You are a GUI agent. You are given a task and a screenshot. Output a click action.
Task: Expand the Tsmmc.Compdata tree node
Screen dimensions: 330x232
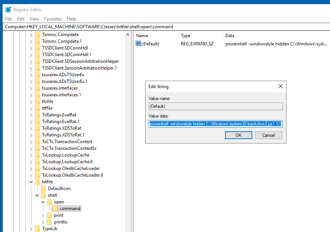click(x=31, y=35)
